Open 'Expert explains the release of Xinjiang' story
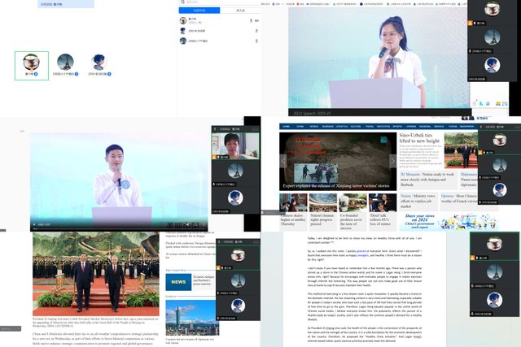The width and height of the screenshot is (521, 347). (x=336, y=186)
